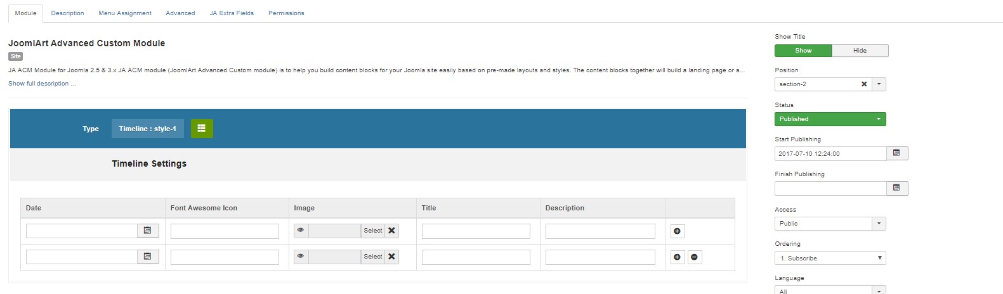
Task: Open the Timeline : style-1 type selector
Action: (148, 129)
